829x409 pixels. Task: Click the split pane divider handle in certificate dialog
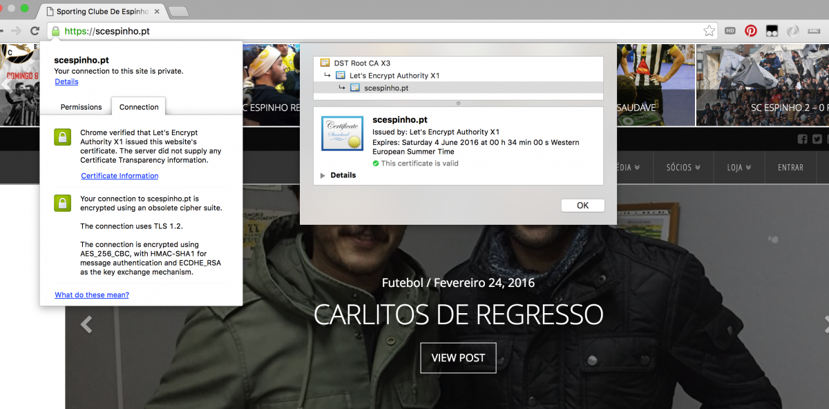pos(458,103)
